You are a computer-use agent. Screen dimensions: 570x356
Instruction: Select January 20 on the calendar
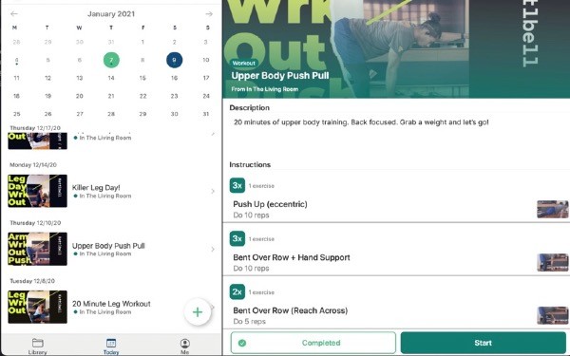80,96
